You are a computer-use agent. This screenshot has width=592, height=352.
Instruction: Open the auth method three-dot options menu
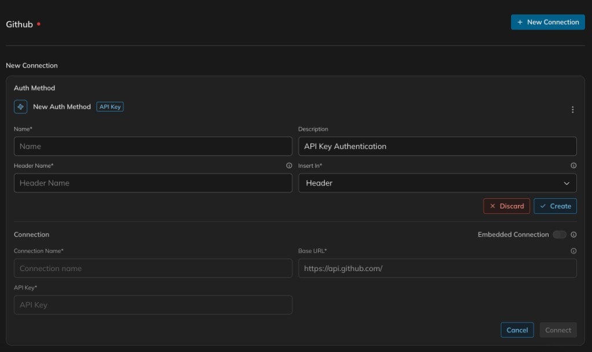click(x=573, y=109)
